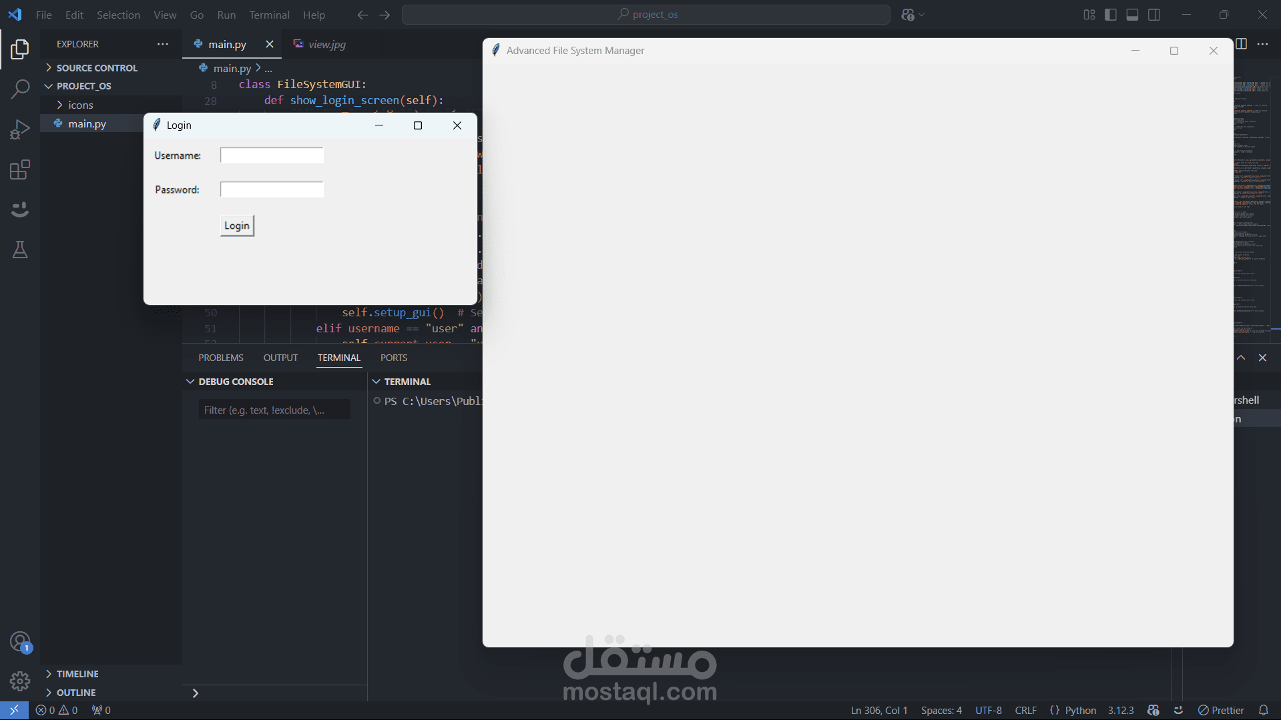This screenshot has width=1281, height=720.
Task: Click the remote window indicator in status bar
Action: [x=14, y=710]
